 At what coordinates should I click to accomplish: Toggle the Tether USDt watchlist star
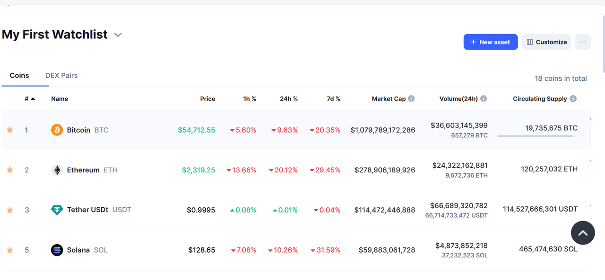pos(10,210)
